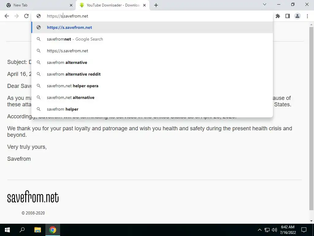
Task: Open a new tab with plus button
Action: coord(156,5)
